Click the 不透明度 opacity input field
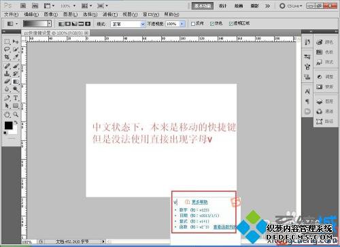Image resolution: width=340 pixels, height=247 pixels. (x=173, y=24)
